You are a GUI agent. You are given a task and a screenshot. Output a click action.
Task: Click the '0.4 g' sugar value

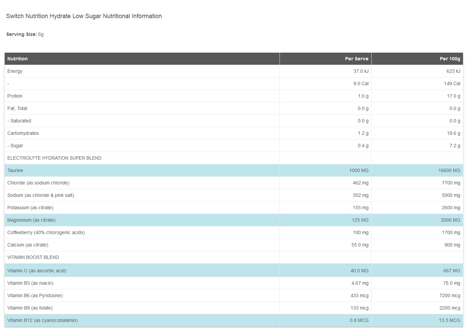363,146
